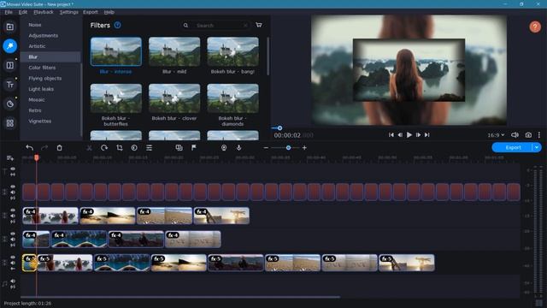Screen dimensions: 547x308
Task: Select the Adjustments filter category
Action: coord(44,36)
